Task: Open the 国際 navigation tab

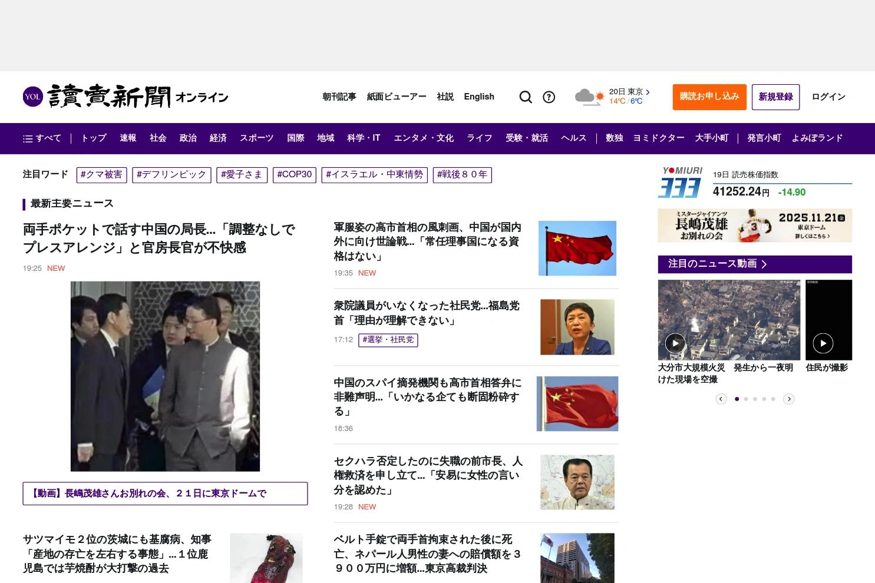Action: (295, 138)
